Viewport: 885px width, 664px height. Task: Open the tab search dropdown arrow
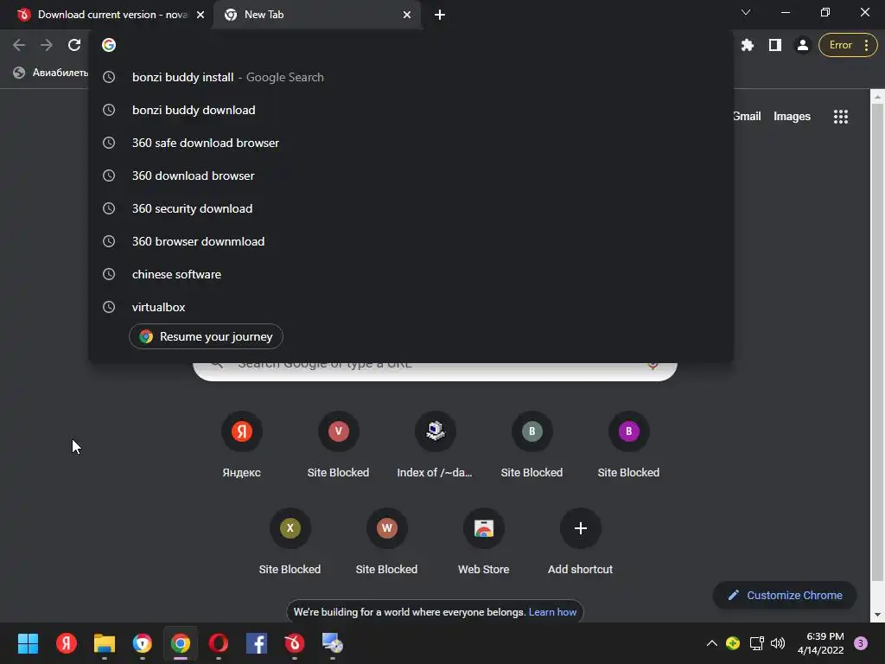(x=746, y=12)
